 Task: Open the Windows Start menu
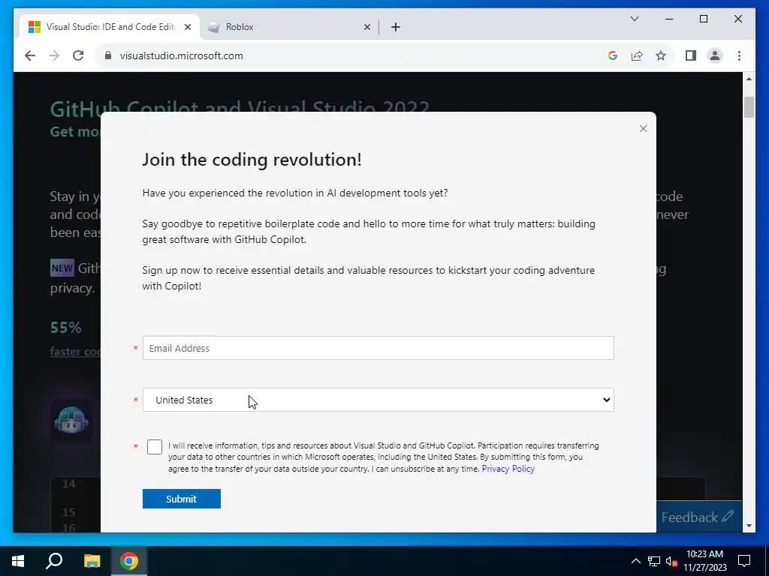point(18,561)
